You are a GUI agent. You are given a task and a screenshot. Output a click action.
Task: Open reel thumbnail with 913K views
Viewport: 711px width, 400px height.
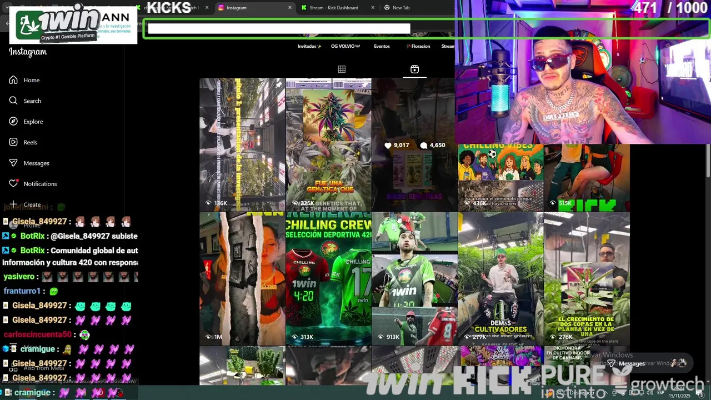pyautogui.click(x=414, y=279)
